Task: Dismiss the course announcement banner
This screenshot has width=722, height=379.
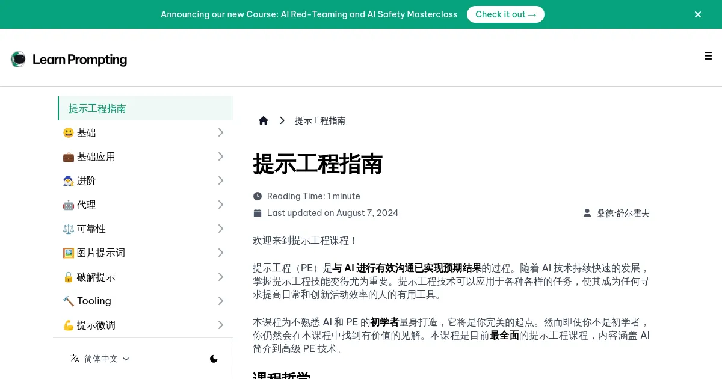Action: (697, 14)
